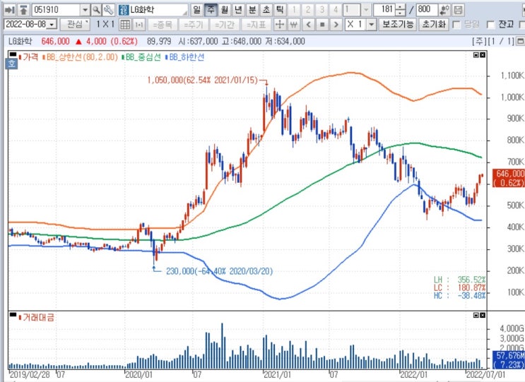This screenshot has width=525, height=382.
Task: Click the pin-to-top arrow icon
Action: pyautogui.click(x=23, y=10)
